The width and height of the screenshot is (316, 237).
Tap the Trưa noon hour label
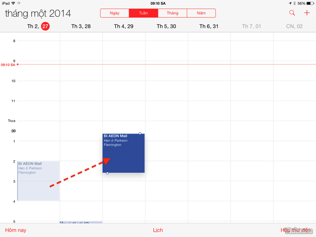(x=12, y=121)
